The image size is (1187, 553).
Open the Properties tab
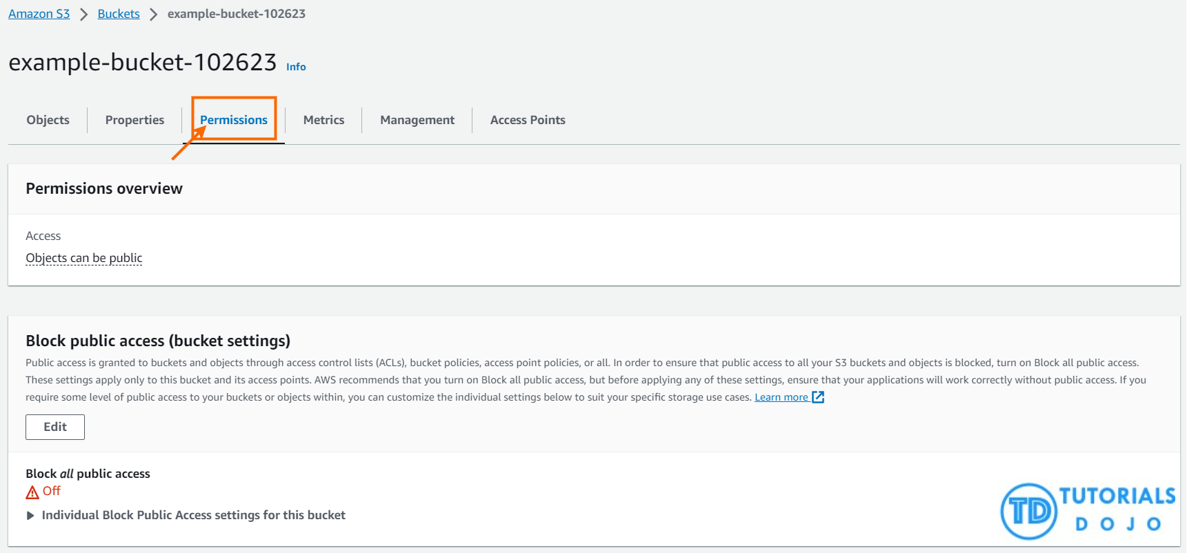point(134,120)
